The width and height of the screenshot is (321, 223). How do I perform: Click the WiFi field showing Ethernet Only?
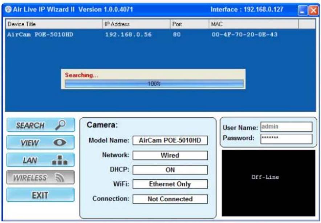[x=170, y=184]
